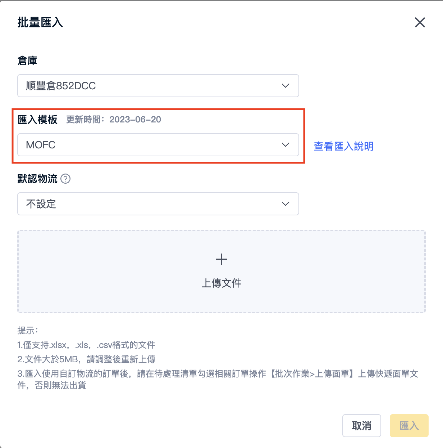Click the plus icon in the upload area

point(221,259)
